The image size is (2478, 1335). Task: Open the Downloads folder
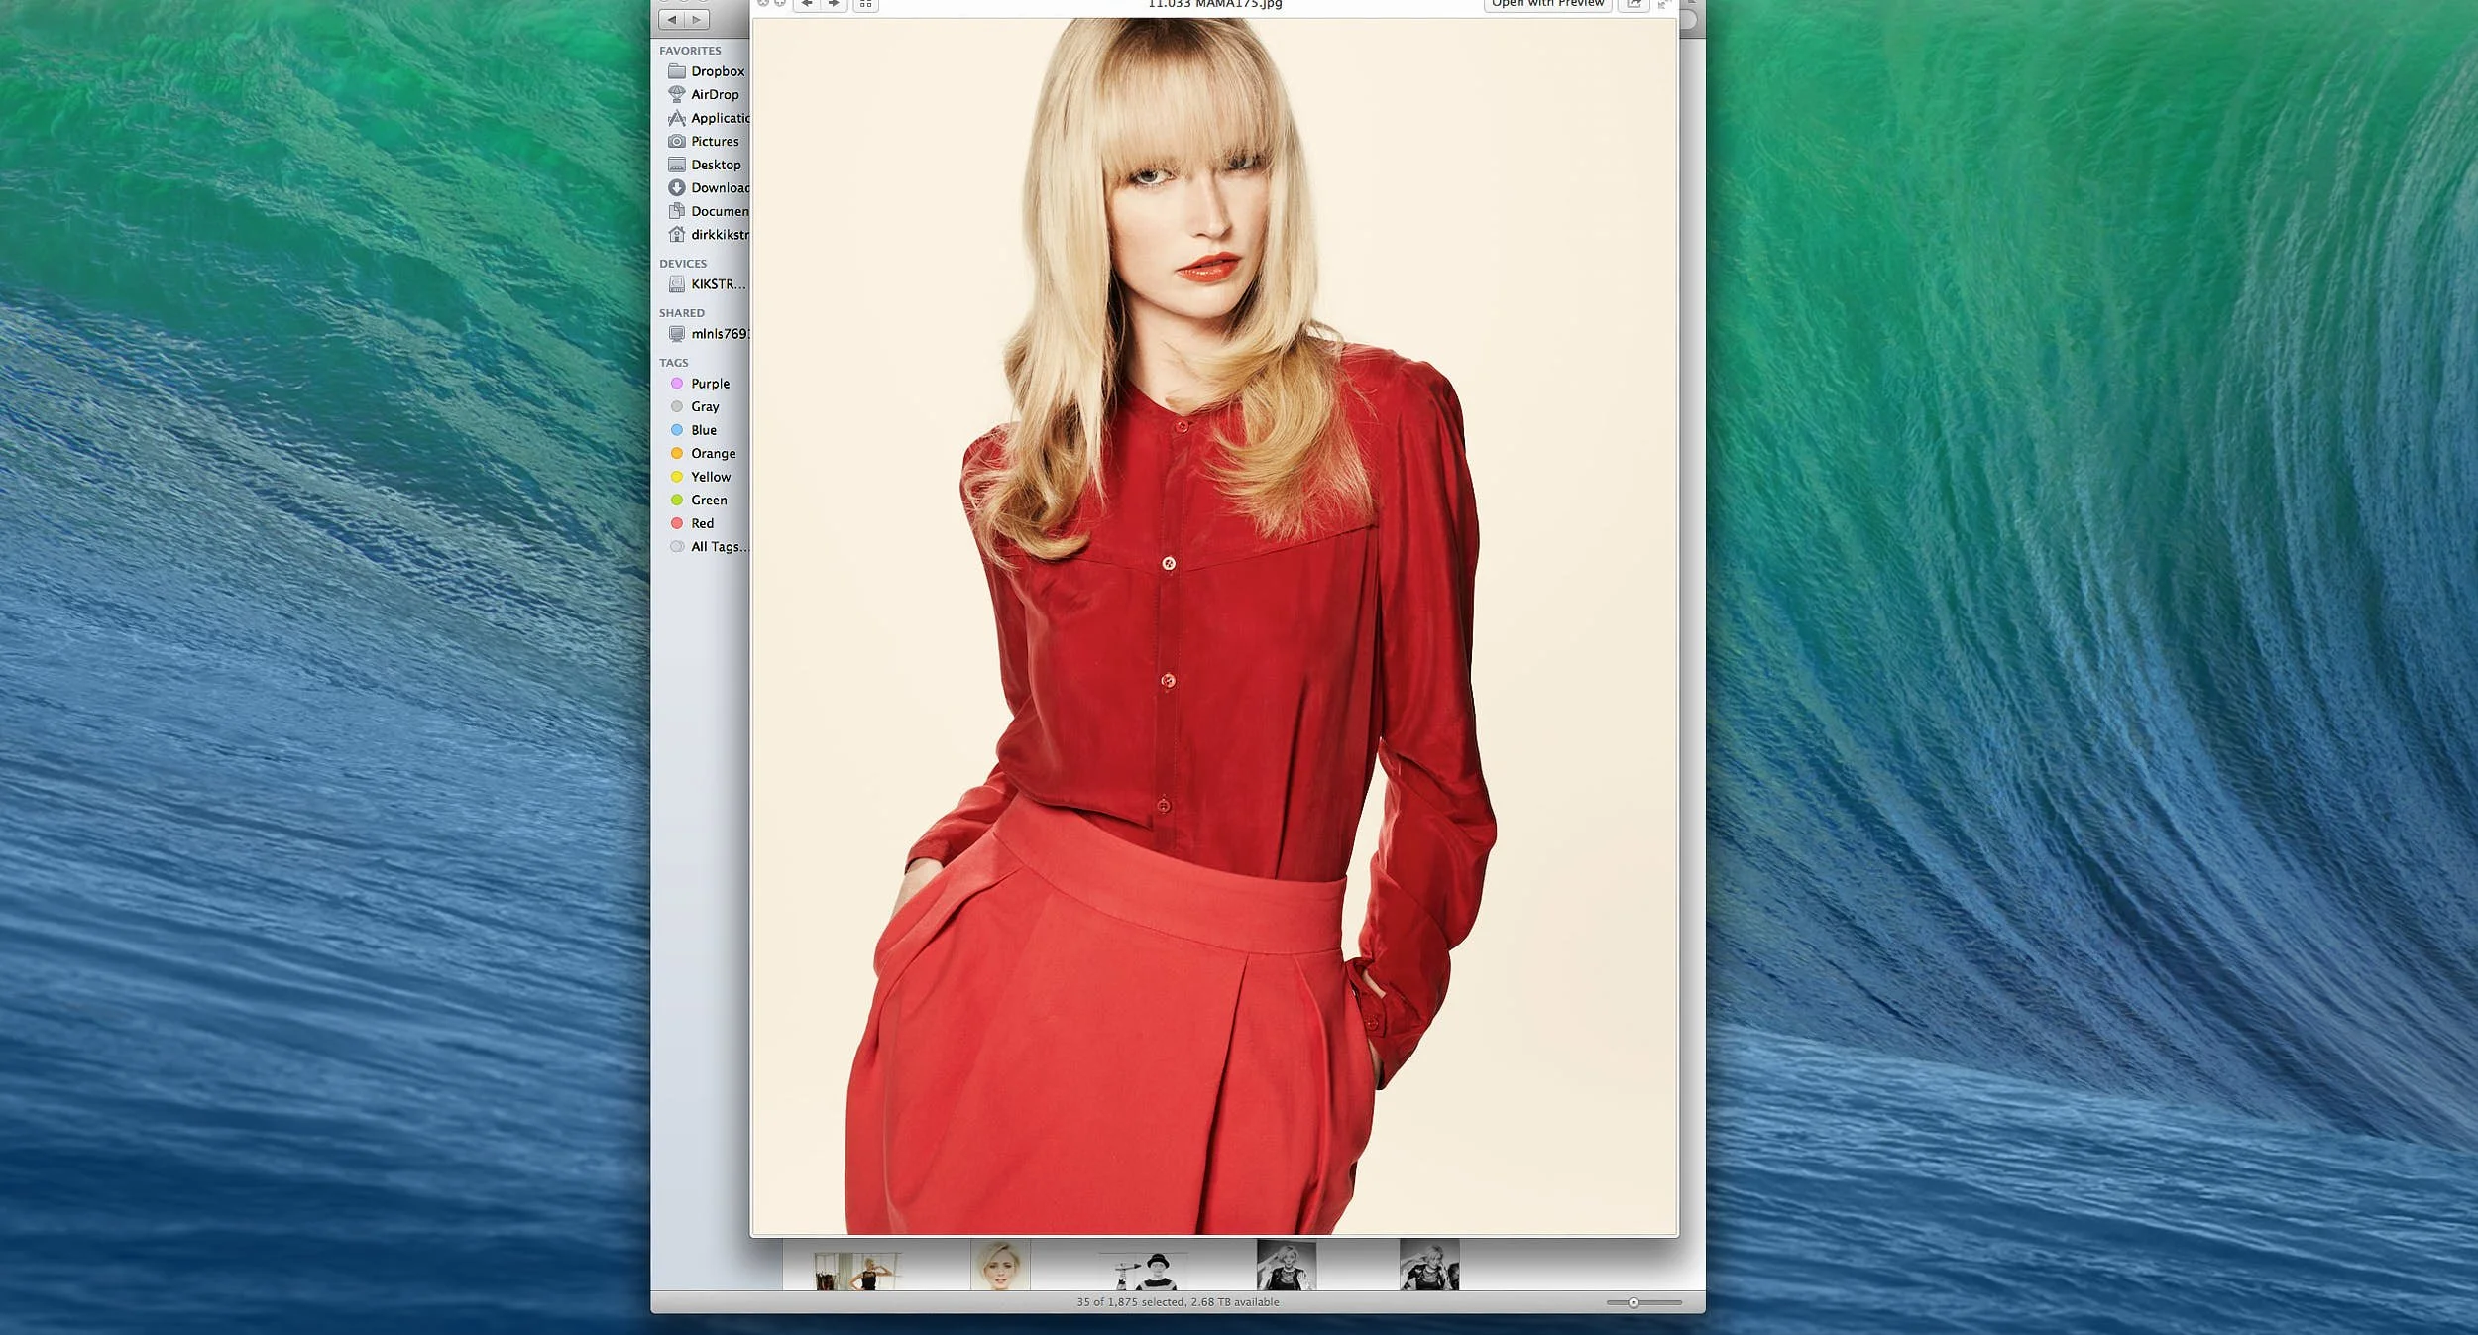[722, 187]
